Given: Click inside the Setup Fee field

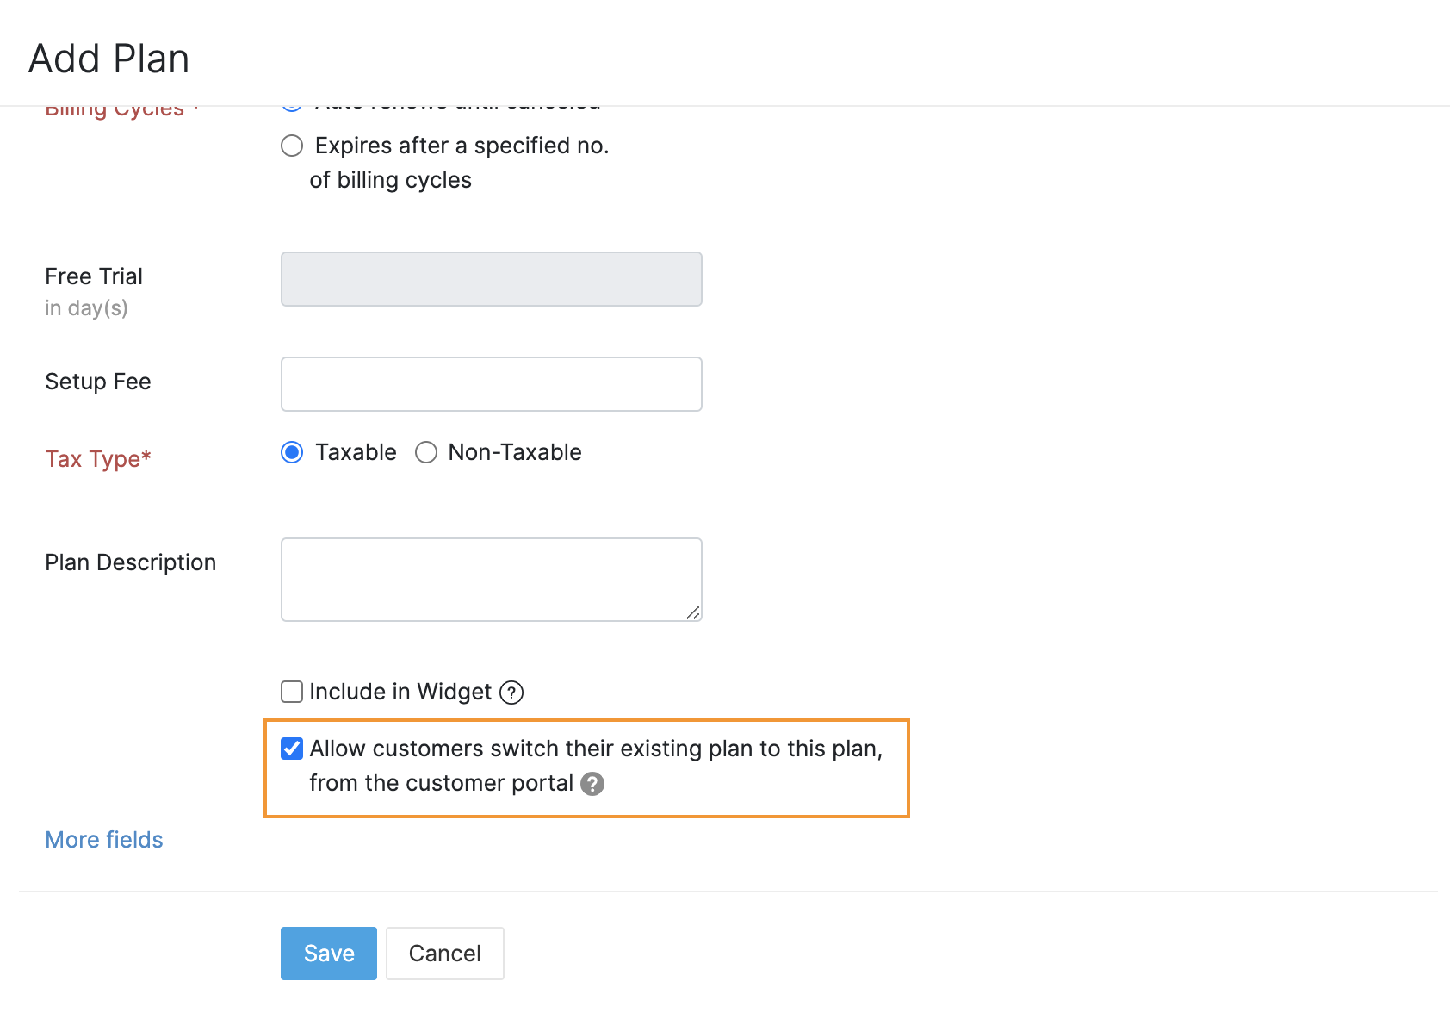Looking at the screenshot, I should pos(491,383).
